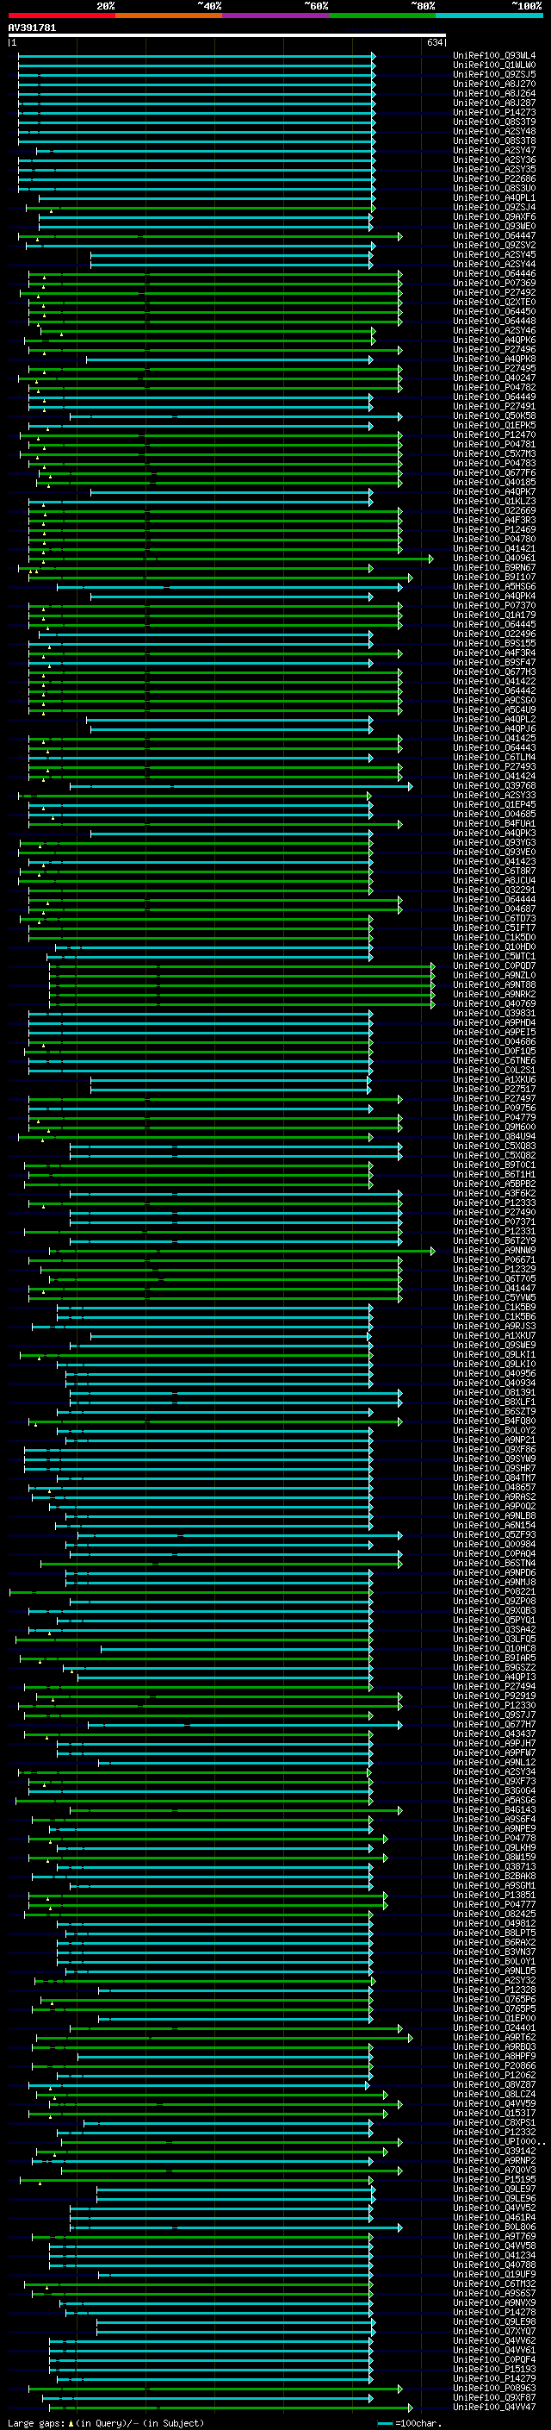This screenshot has height=2430, width=551.
Task: Select the query label AV391781
Action: coord(32,28)
